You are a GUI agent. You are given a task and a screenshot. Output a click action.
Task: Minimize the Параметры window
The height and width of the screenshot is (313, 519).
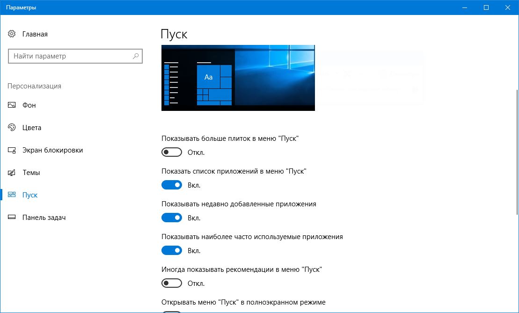coord(465,7)
